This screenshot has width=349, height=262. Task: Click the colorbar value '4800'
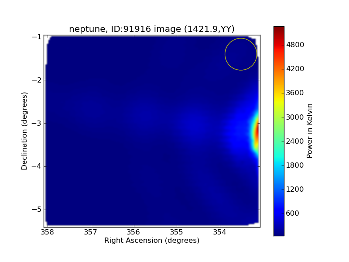(x=295, y=45)
